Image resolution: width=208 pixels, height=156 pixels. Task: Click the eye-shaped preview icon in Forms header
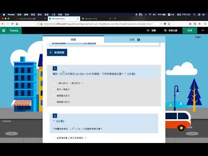click(x=148, y=30)
